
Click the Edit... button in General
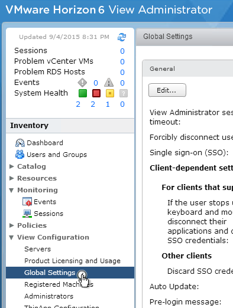[167, 90]
